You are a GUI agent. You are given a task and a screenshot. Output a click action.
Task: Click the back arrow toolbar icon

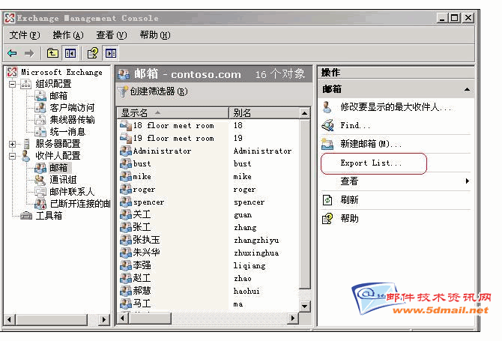point(12,53)
